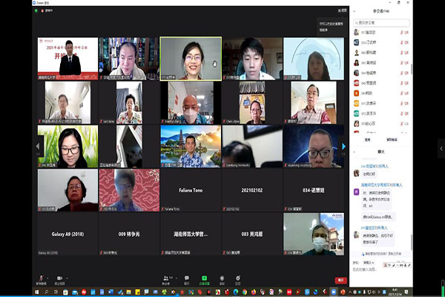Toggle the third participant's muted microphone
Image resolution: width=445 pixels, height=297 pixels.
point(403,53)
